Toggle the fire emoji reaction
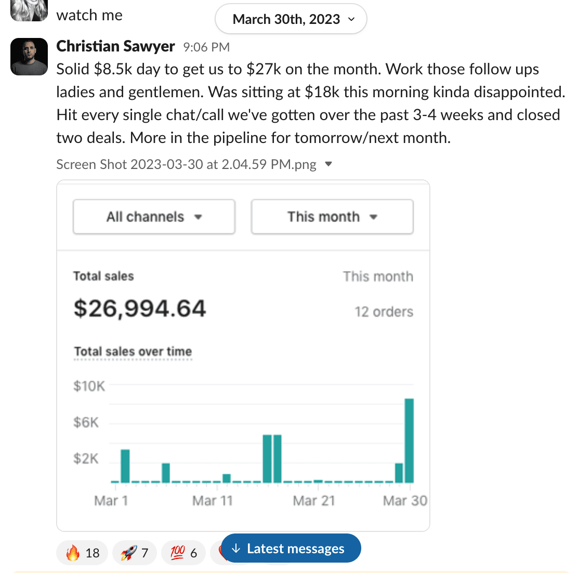 [x=82, y=552]
